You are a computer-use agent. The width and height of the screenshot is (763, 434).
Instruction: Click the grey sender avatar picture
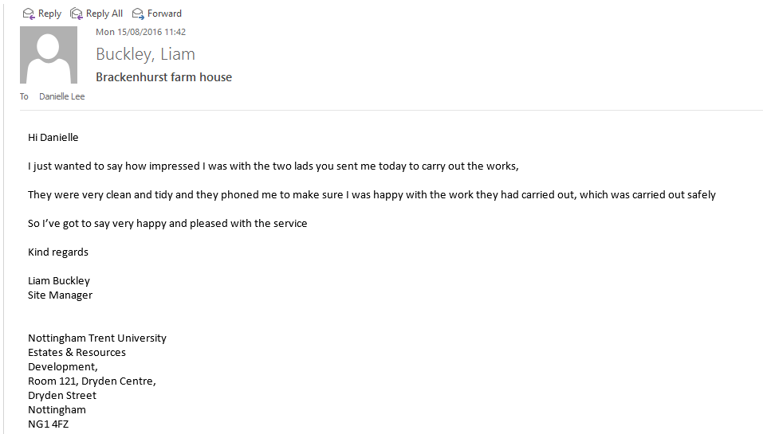[48, 55]
